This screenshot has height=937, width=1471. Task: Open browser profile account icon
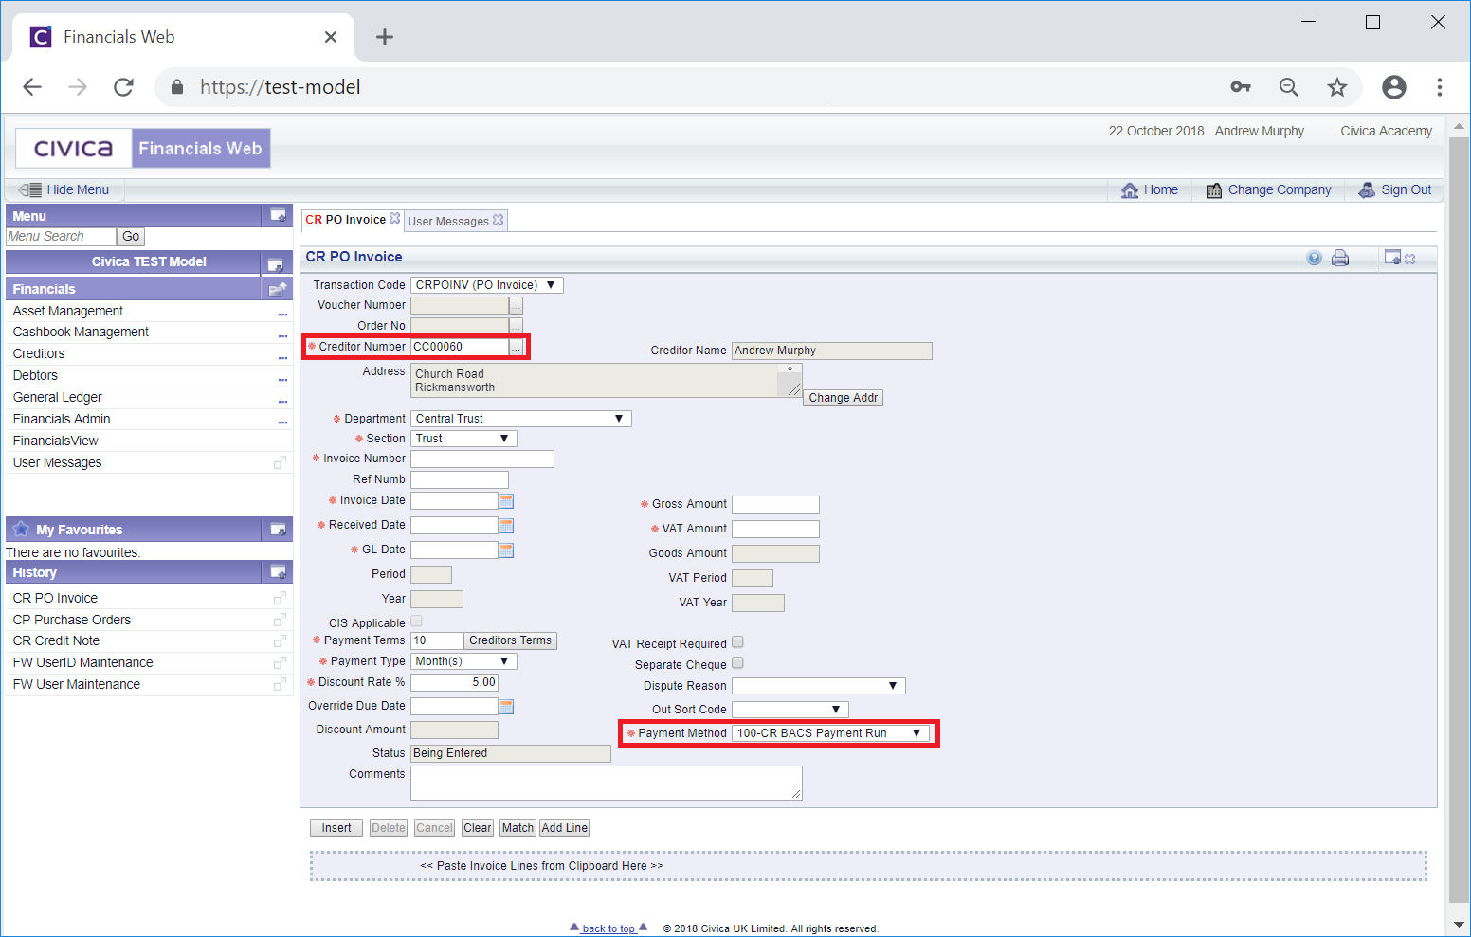click(x=1393, y=87)
